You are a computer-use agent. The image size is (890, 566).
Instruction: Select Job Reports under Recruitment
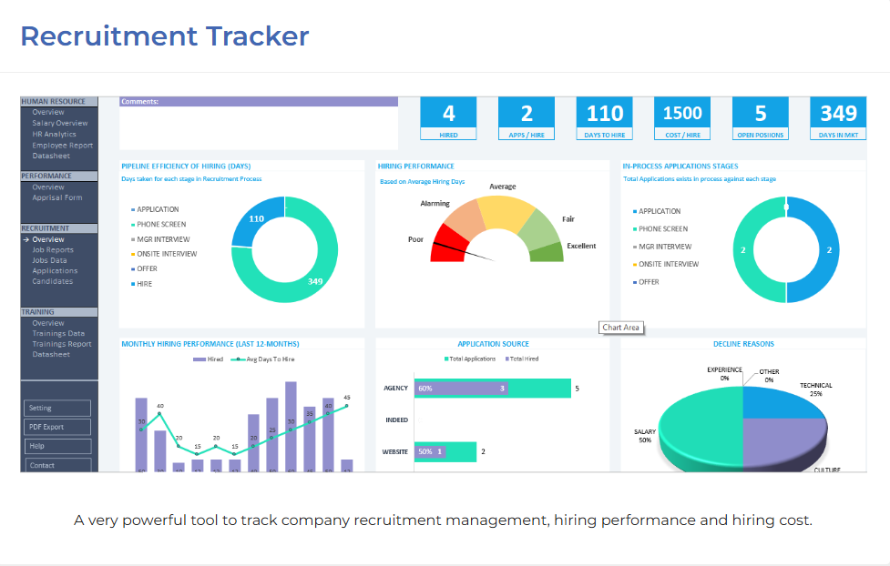click(53, 249)
